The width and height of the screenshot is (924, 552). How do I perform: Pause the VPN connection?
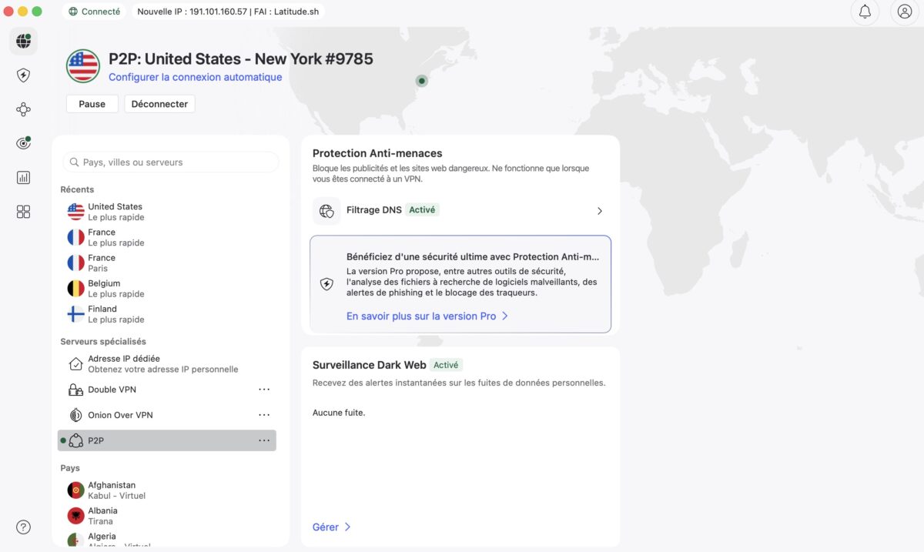coord(92,104)
